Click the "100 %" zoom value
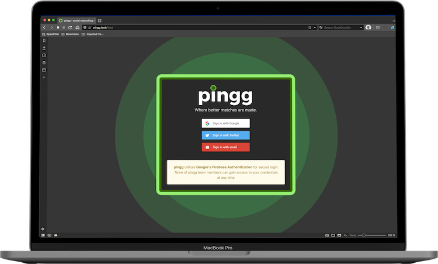 click(x=391, y=235)
